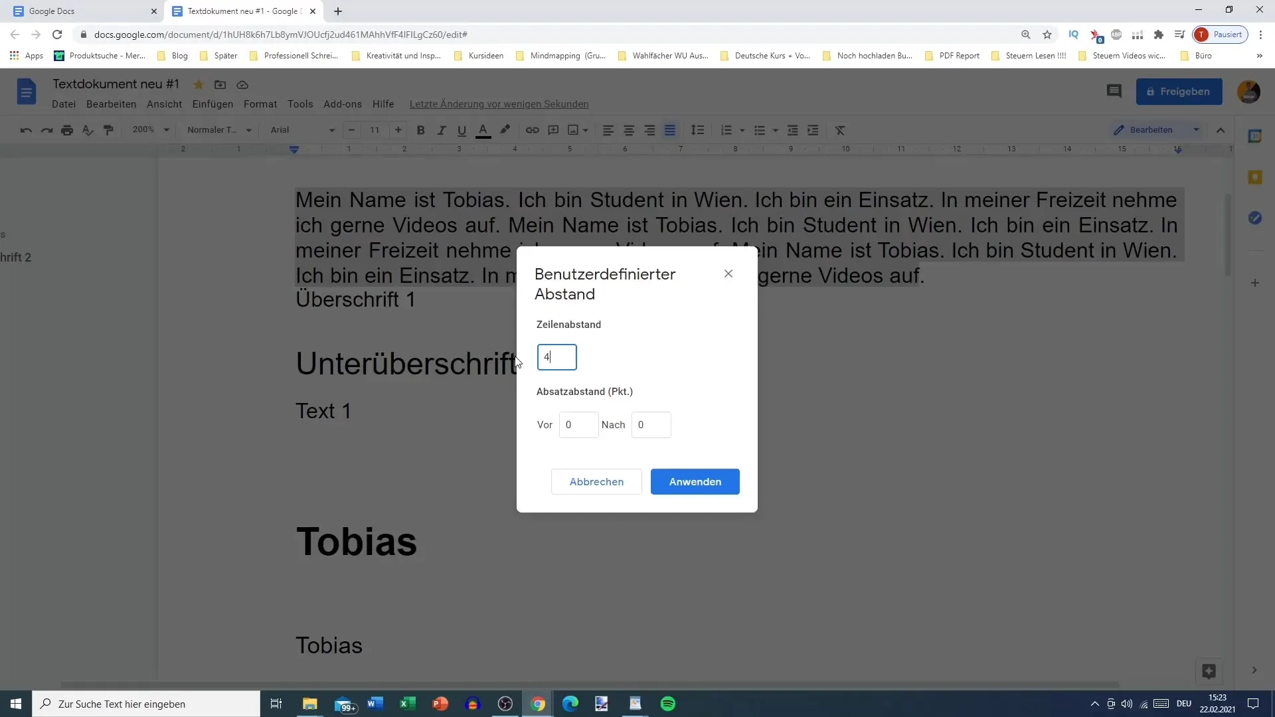Screen dimensions: 1275x717
Task: Expand the Bearbeiten editing mode dropdown
Action: 1196,130
